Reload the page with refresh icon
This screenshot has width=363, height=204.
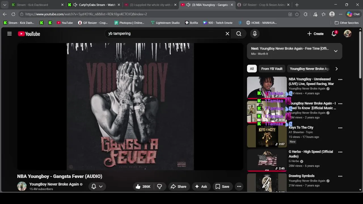click(13, 14)
